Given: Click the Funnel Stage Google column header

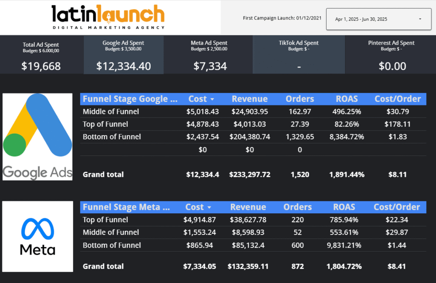Looking at the screenshot, I should pos(130,99).
